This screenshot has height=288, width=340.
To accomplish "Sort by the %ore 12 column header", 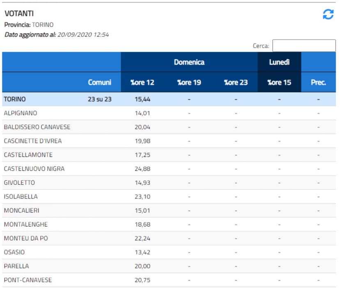I will click(142, 82).
